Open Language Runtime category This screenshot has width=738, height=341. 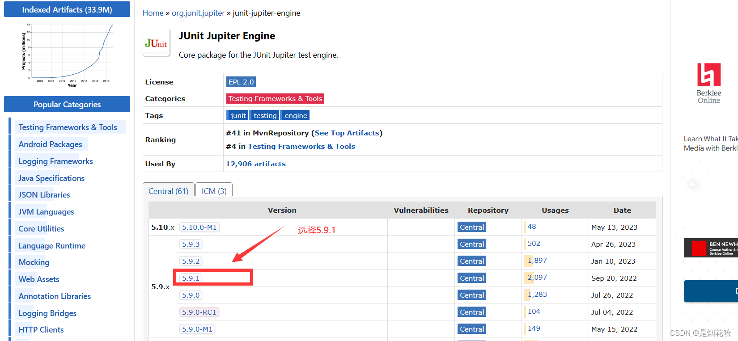52,246
